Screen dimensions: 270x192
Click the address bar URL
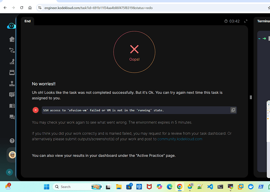tap(99, 8)
